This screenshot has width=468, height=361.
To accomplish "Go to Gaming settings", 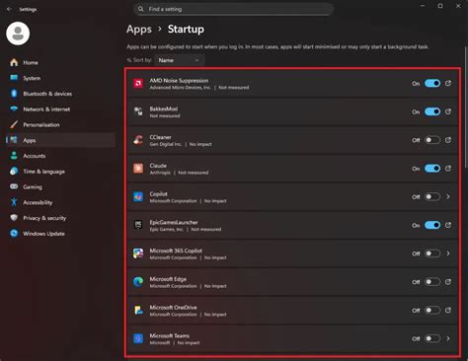I will pyautogui.click(x=60, y=187).
